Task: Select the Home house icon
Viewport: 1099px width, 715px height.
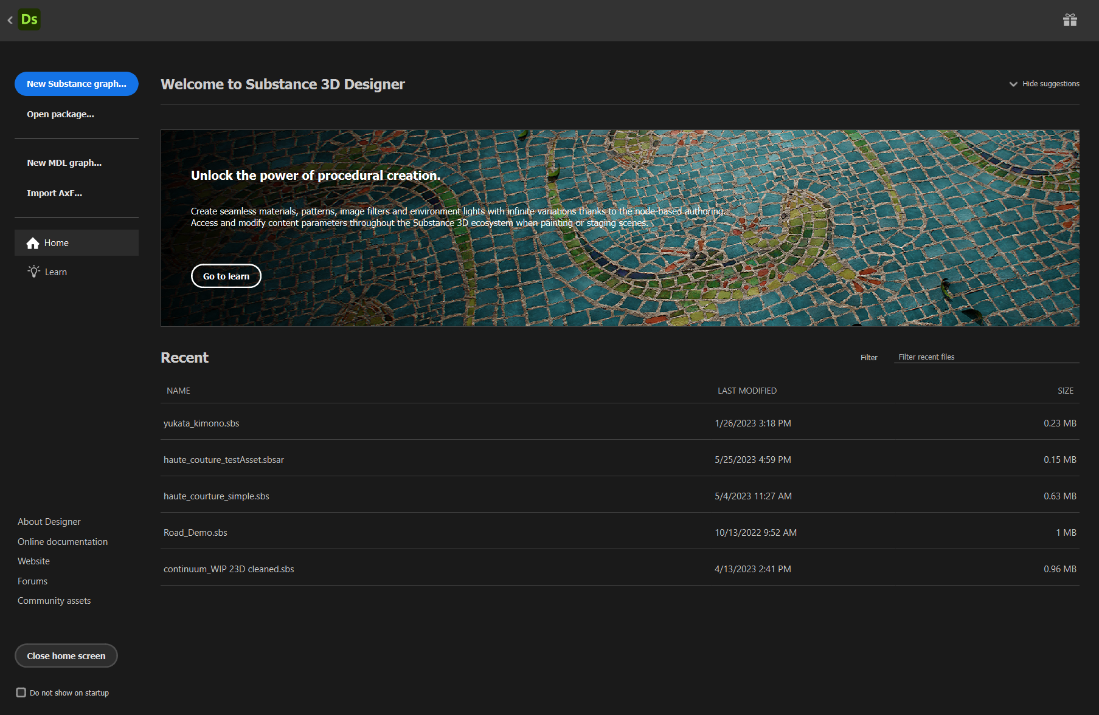Action: tap(33, 243)
